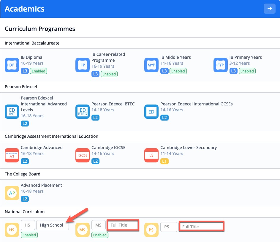Image resolution: width=280 pixels, height=242 pixels.
Task: Toggle Enabled badge under HS curriculum
Action: [29, 235]
